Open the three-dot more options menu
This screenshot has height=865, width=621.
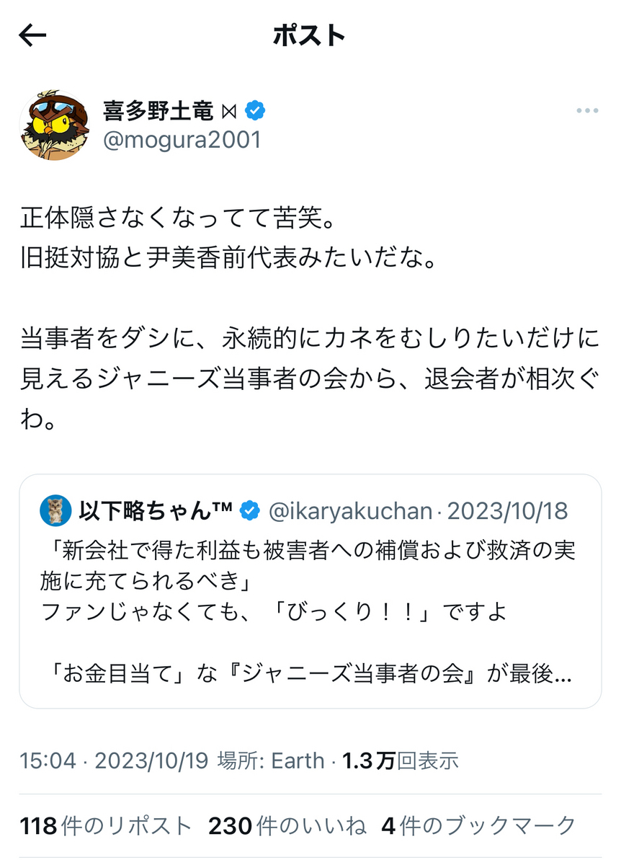tap(587, 111)
